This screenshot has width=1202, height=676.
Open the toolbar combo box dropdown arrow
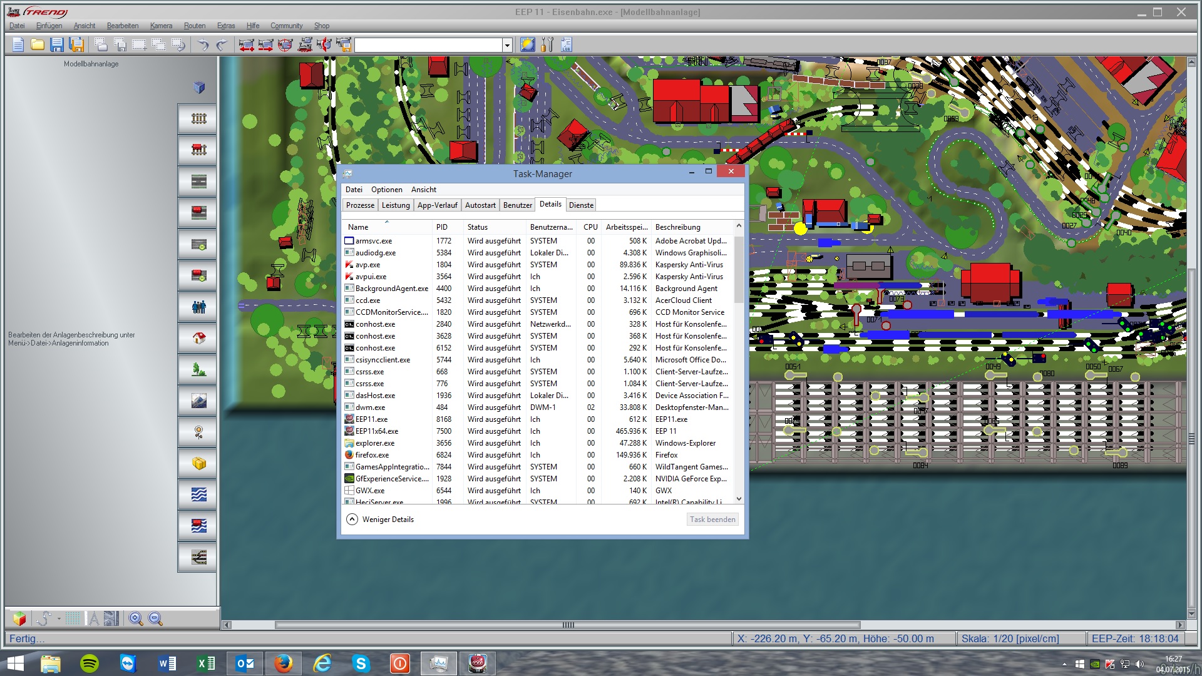point(507,45)
